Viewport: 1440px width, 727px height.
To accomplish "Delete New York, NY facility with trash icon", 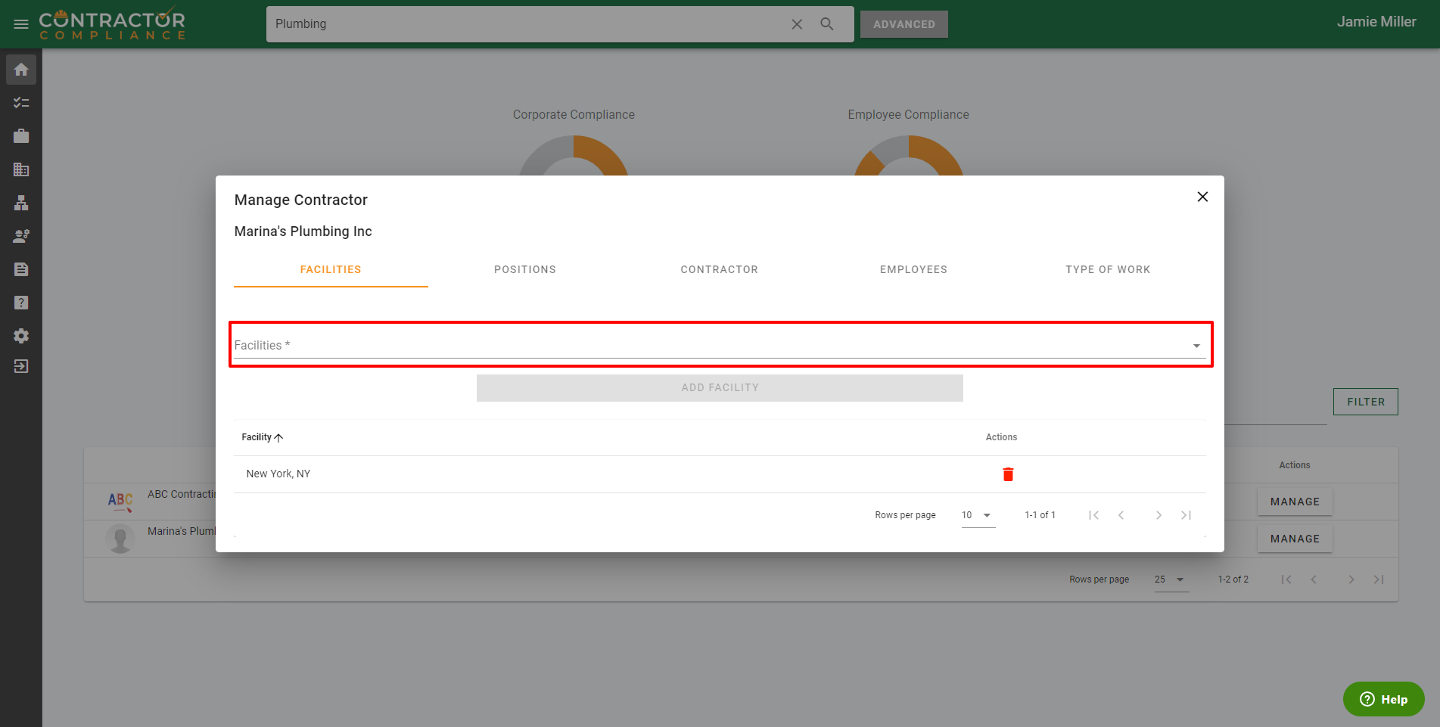I will 1008,474.
